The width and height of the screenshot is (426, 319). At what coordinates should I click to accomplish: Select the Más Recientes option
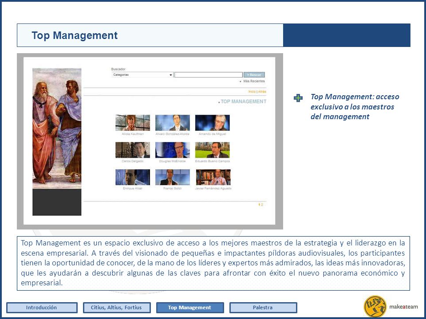click(x=254, y=81)
